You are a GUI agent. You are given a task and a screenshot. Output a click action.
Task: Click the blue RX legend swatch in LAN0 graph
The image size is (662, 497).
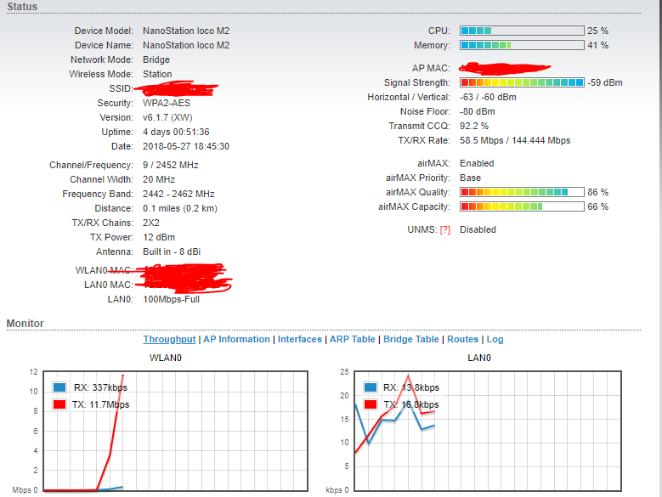[x=371, y=387]
